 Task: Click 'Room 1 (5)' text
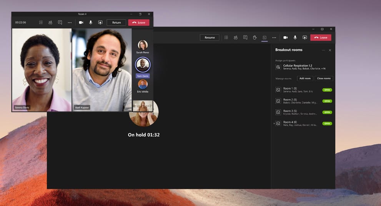pyautogui.click(x=290, y=89)
